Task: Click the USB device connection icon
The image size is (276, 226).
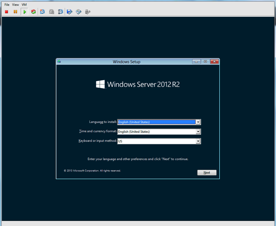Action: pyautogui.click(x=88, y=12)
